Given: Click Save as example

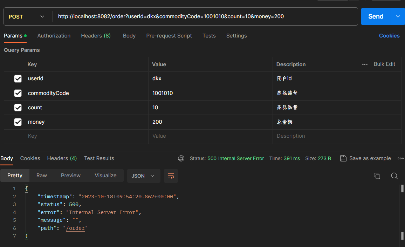Looking at the screenshot, I should tap(365, 158).
